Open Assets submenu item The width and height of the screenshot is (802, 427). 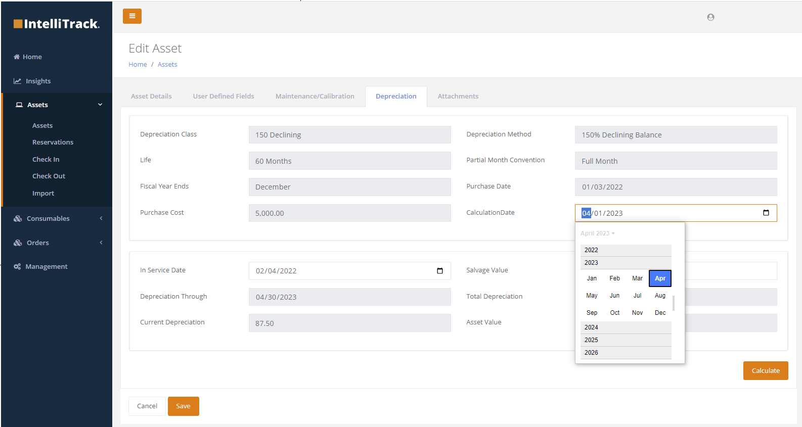coord(42,125)
